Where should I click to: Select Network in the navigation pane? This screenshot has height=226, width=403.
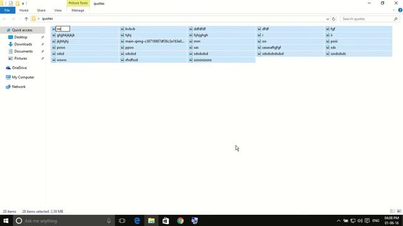click(18, 87)
